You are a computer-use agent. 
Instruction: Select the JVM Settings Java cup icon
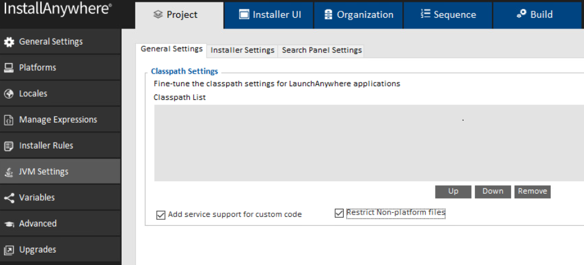8,172
